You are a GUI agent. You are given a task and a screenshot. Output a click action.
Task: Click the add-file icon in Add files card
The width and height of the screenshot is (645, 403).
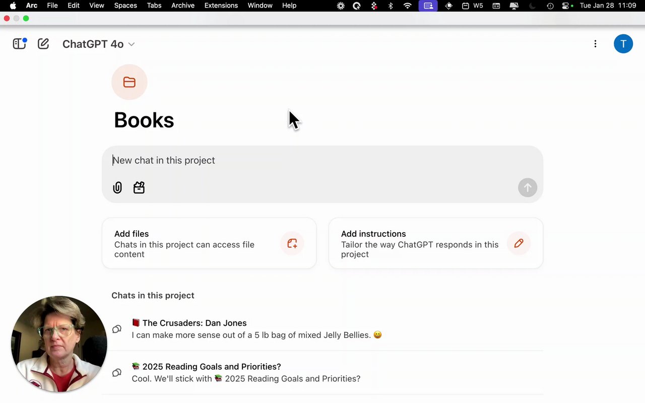coord(292,243)
